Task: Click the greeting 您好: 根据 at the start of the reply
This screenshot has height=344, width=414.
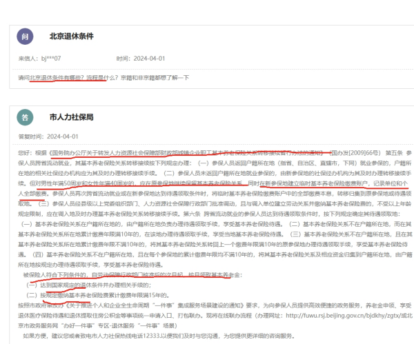Action: tap(32, 153)
